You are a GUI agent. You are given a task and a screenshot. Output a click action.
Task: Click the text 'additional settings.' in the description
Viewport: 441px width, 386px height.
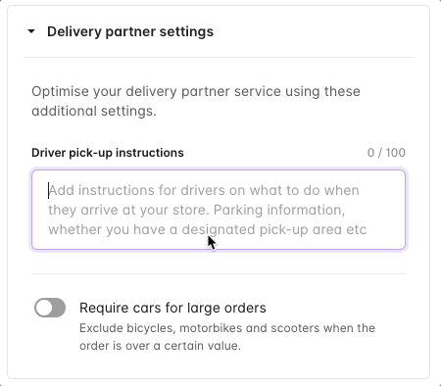tap(94, 112)
